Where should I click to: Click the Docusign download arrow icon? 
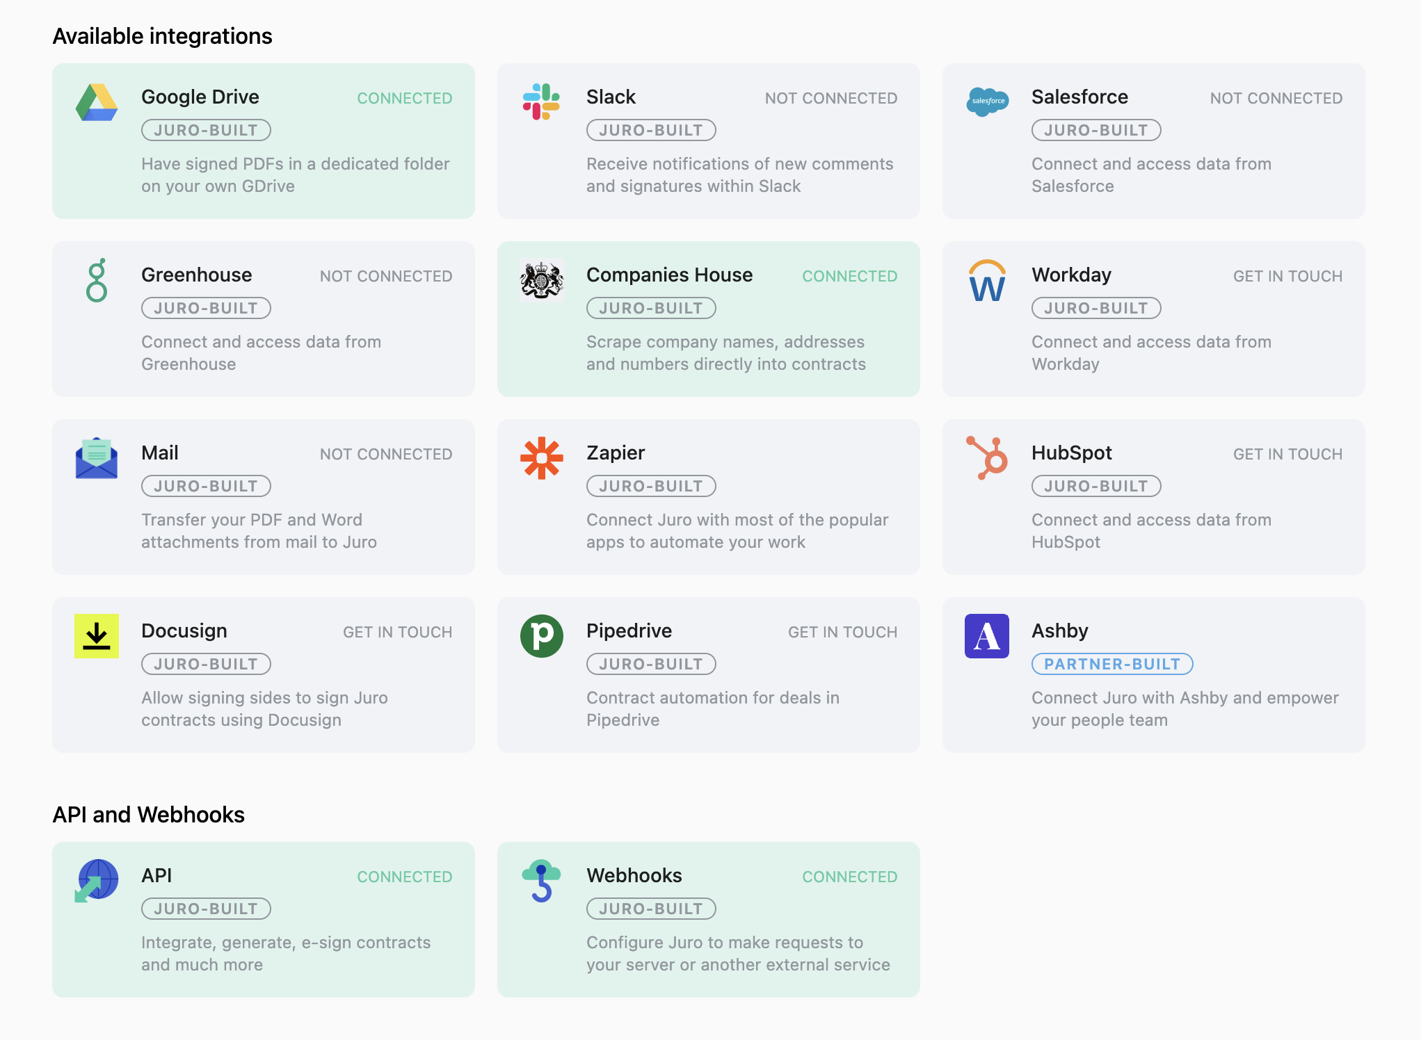97,636
